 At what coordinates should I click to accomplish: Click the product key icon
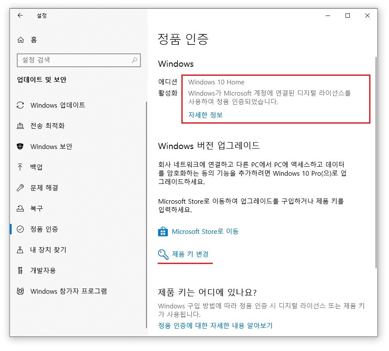point(163,254)
